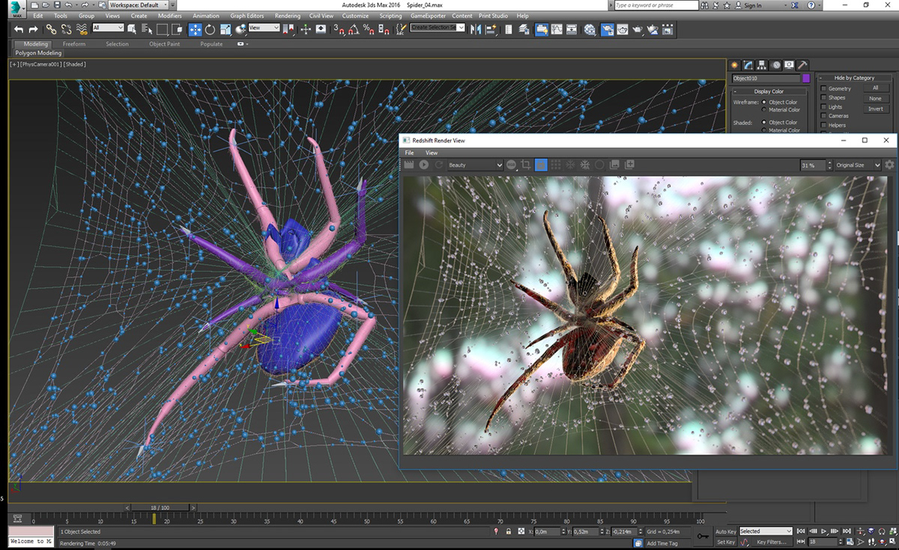Check the Geometry hide category checkbox

(824, 89)
